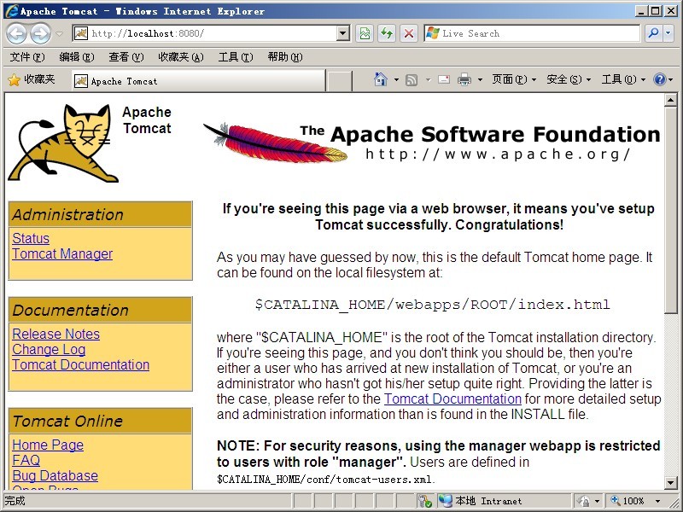
Task: Click the Administration section header
Action: coord(100,214)
